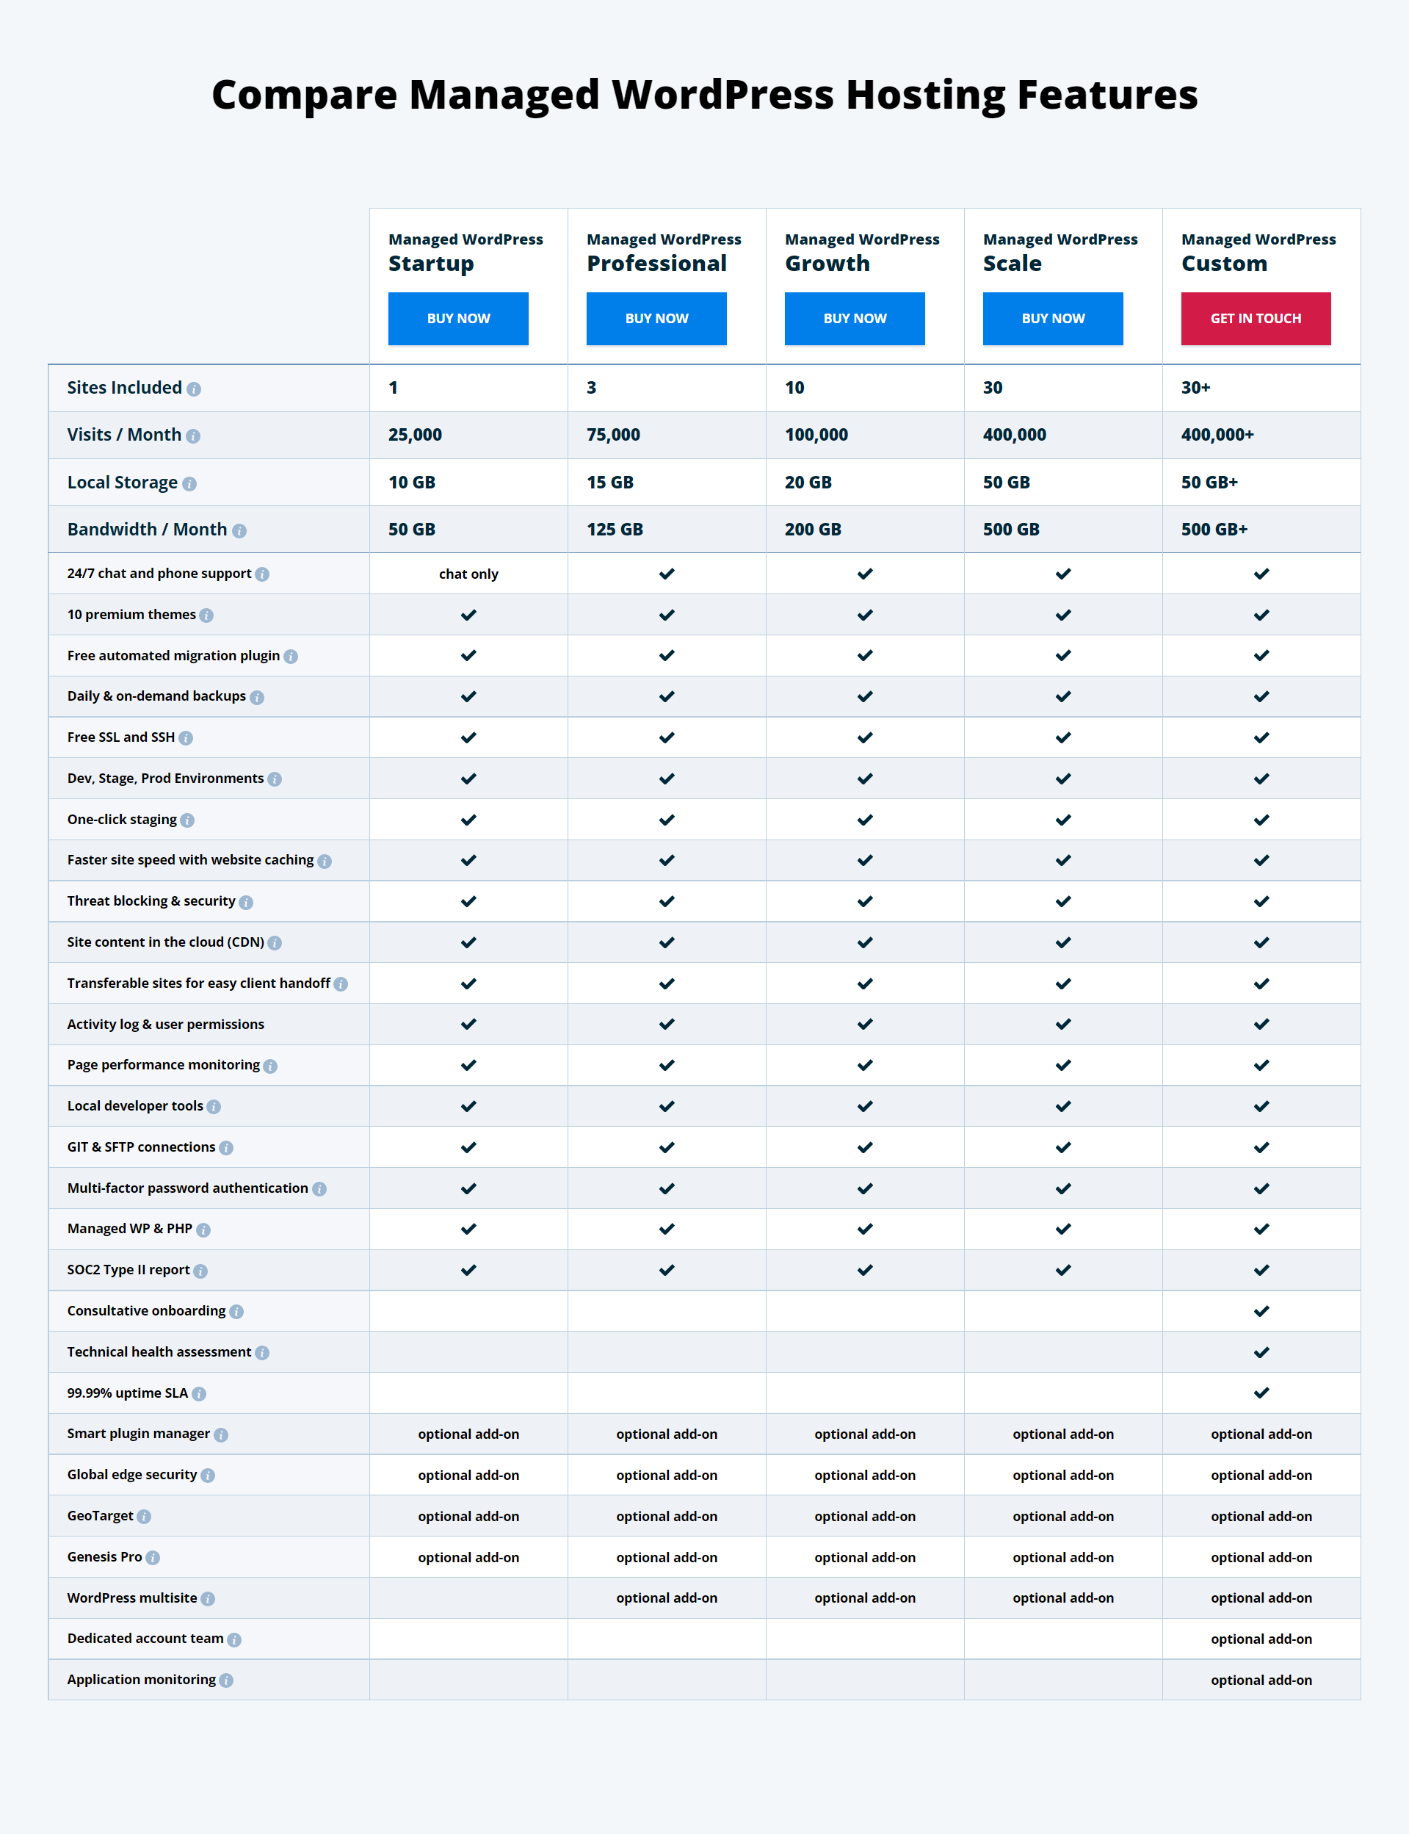Click the Custom plan Consultative onboarding checkmark

[x=1261, y=1311]
